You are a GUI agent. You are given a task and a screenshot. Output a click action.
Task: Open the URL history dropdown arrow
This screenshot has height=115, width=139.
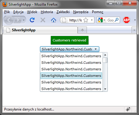pyautogui.click(x=92, y=20)
